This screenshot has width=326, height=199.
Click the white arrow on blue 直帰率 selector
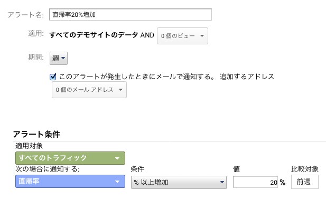tap(117, 182)
